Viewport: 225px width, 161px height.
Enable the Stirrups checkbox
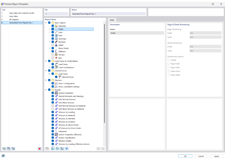[53, 55]
